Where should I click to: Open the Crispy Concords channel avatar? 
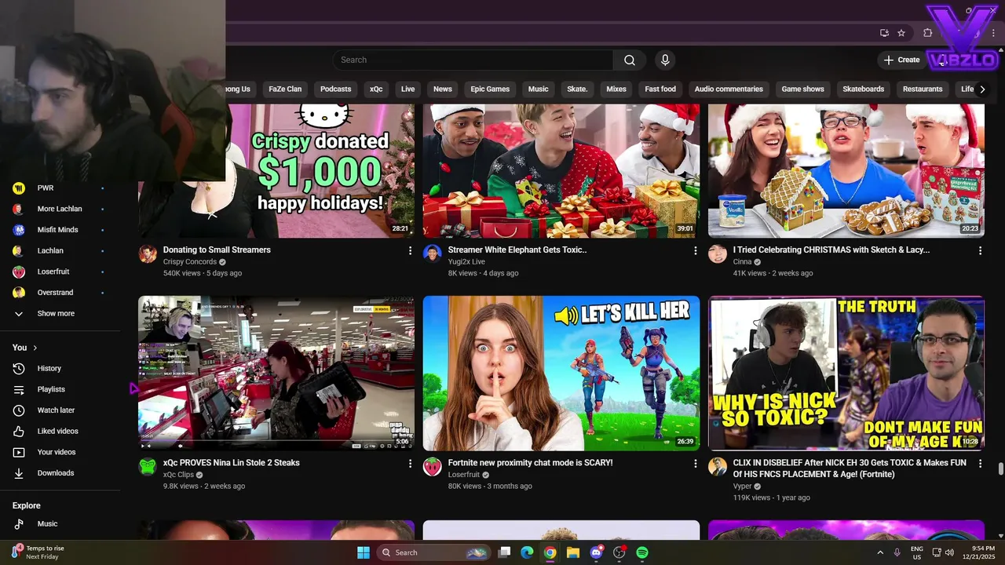pos(148,253)
